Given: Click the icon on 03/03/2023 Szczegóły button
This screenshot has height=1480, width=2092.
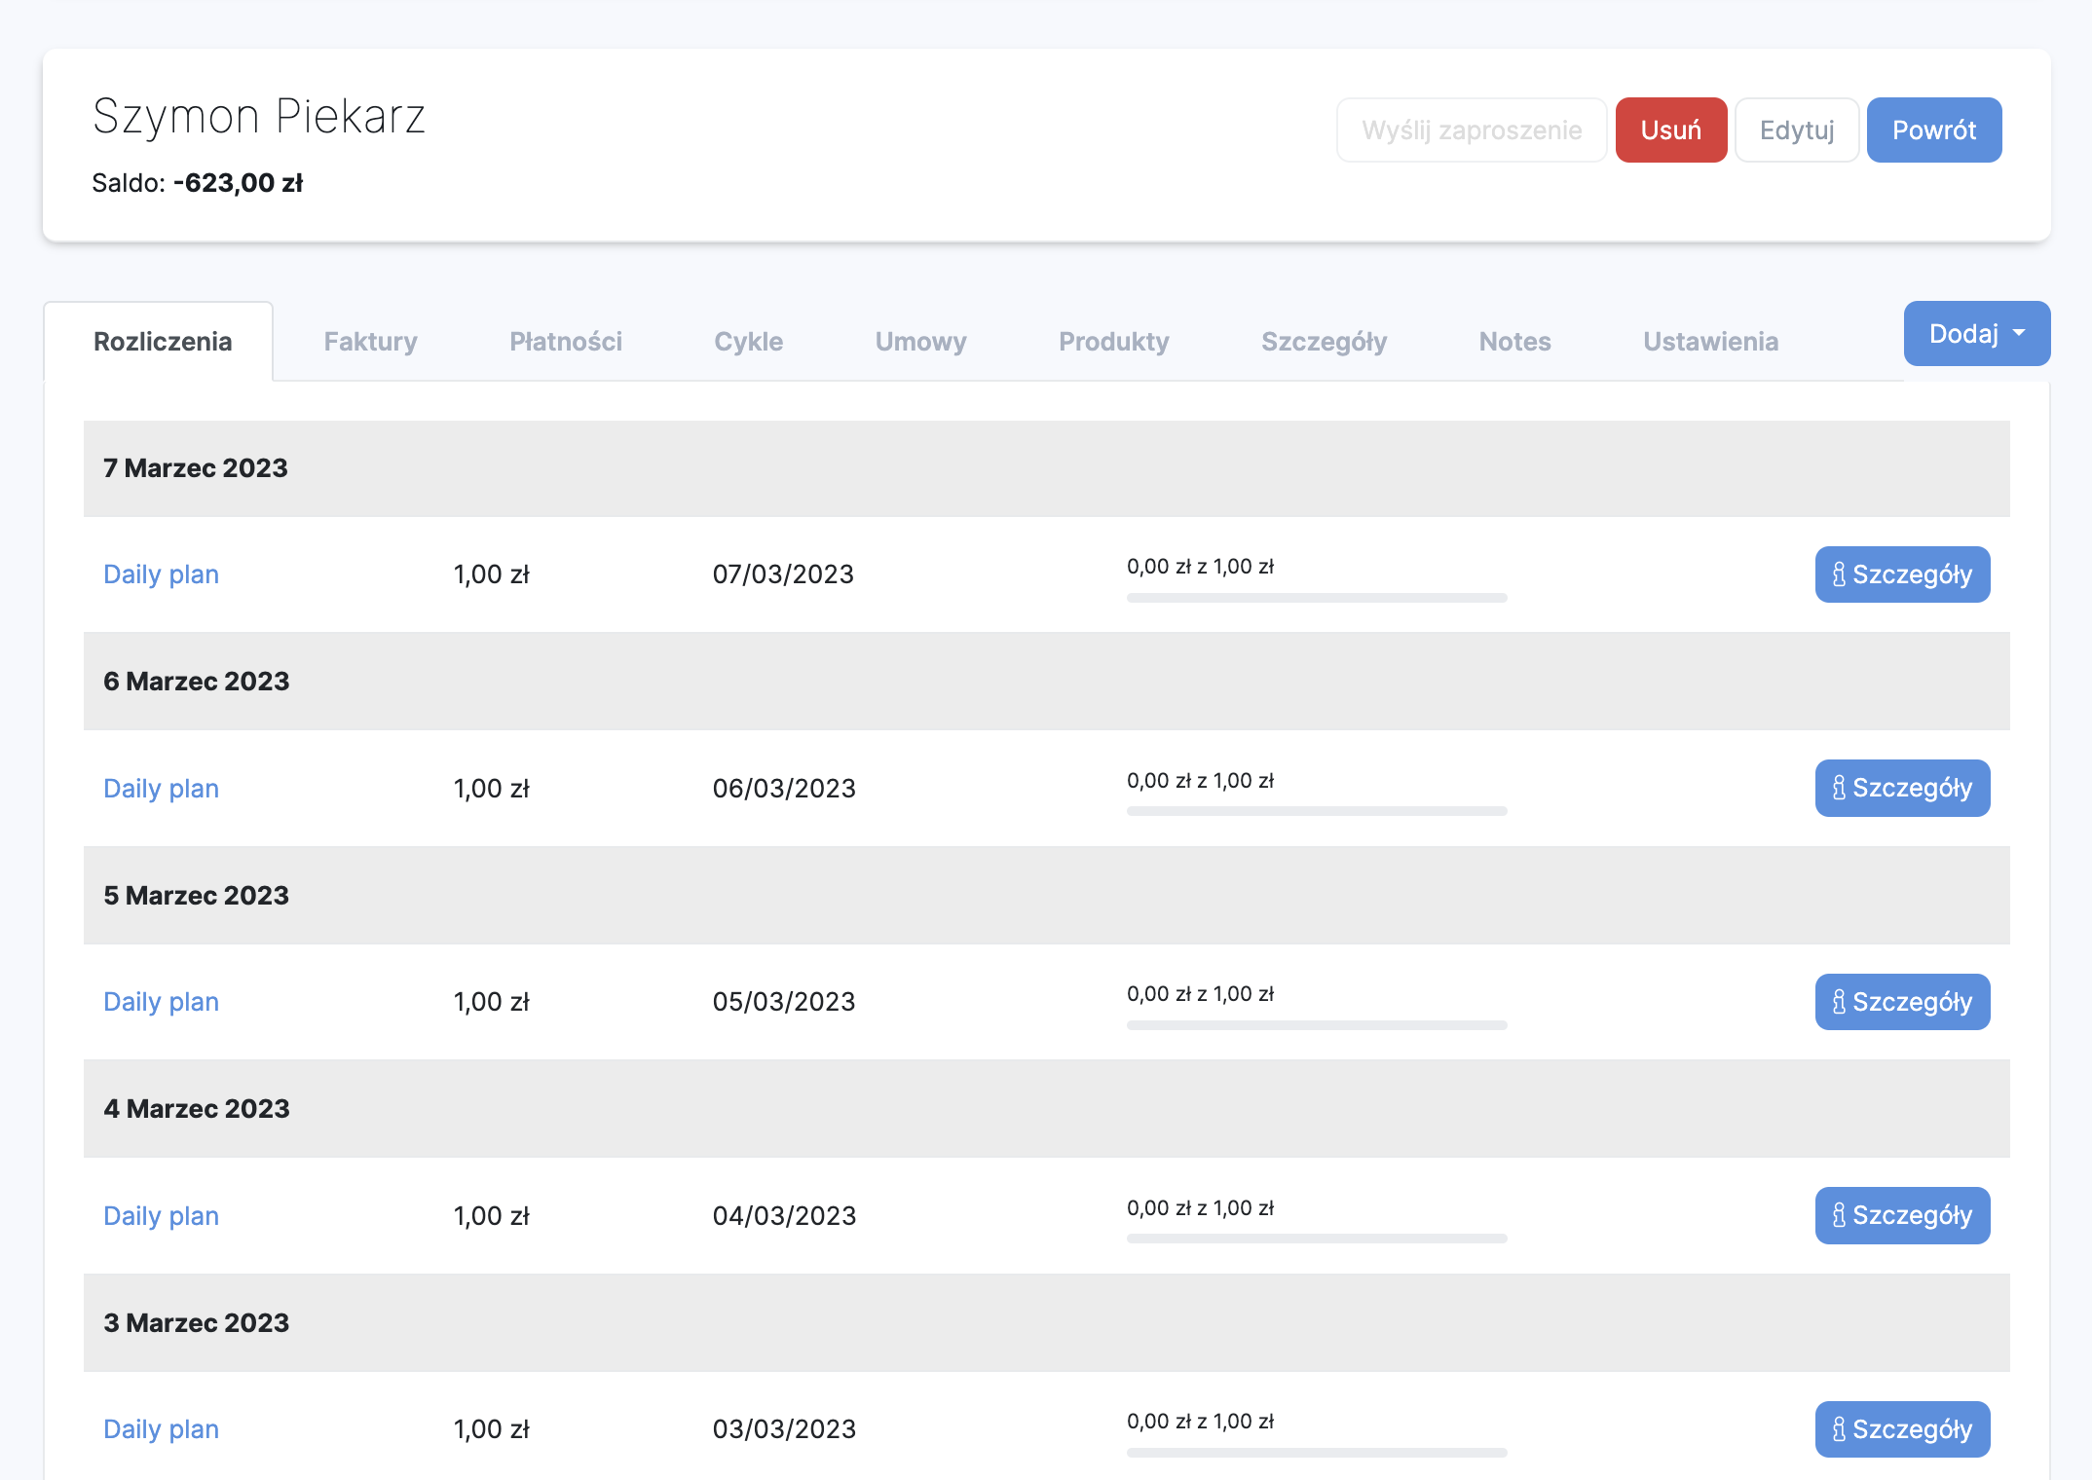Looking at the screenshot, I should coord(1838,1429).
